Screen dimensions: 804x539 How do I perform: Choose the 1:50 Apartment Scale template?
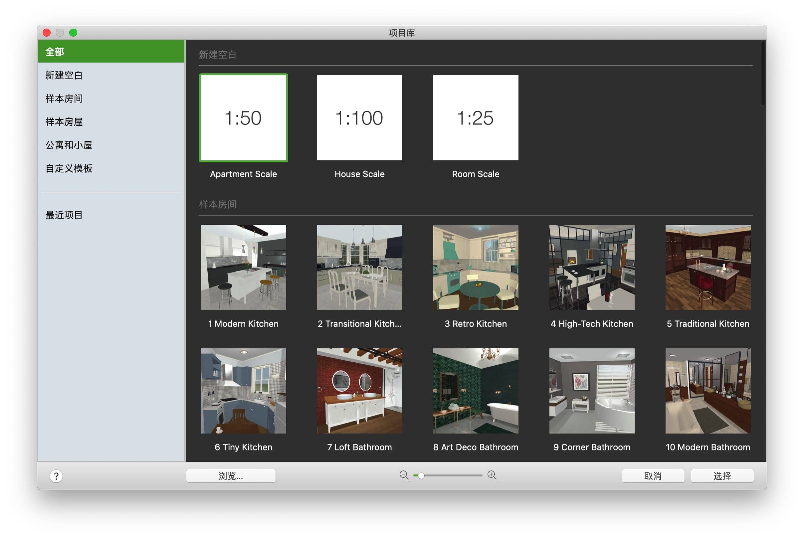pos(243,118)
